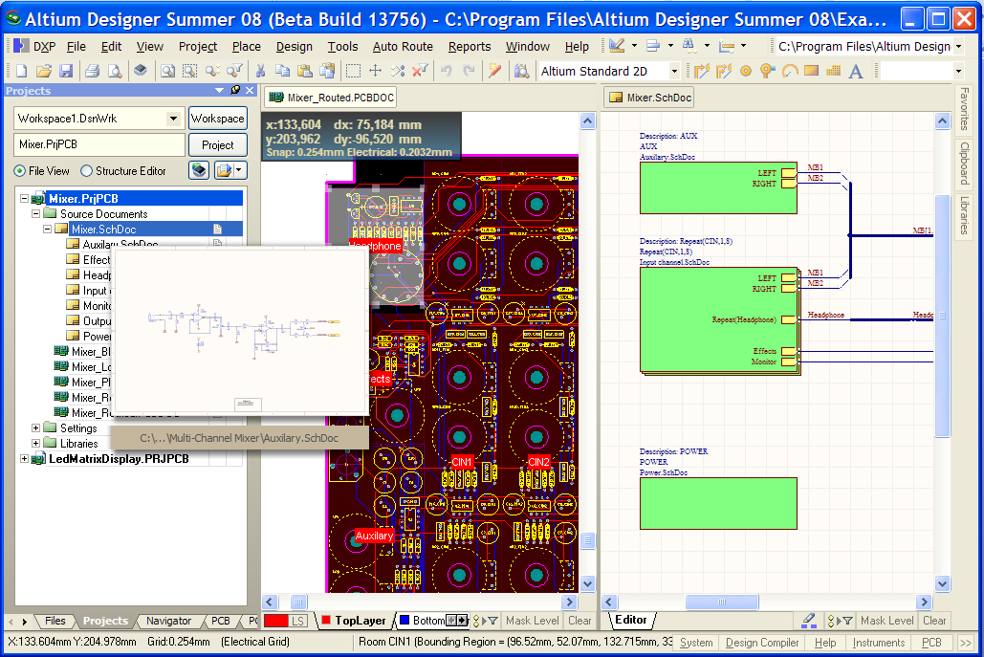Redo the last undone action
Image resolution: width=984 pixels, height=657 pixels.
tap(469, 71)
